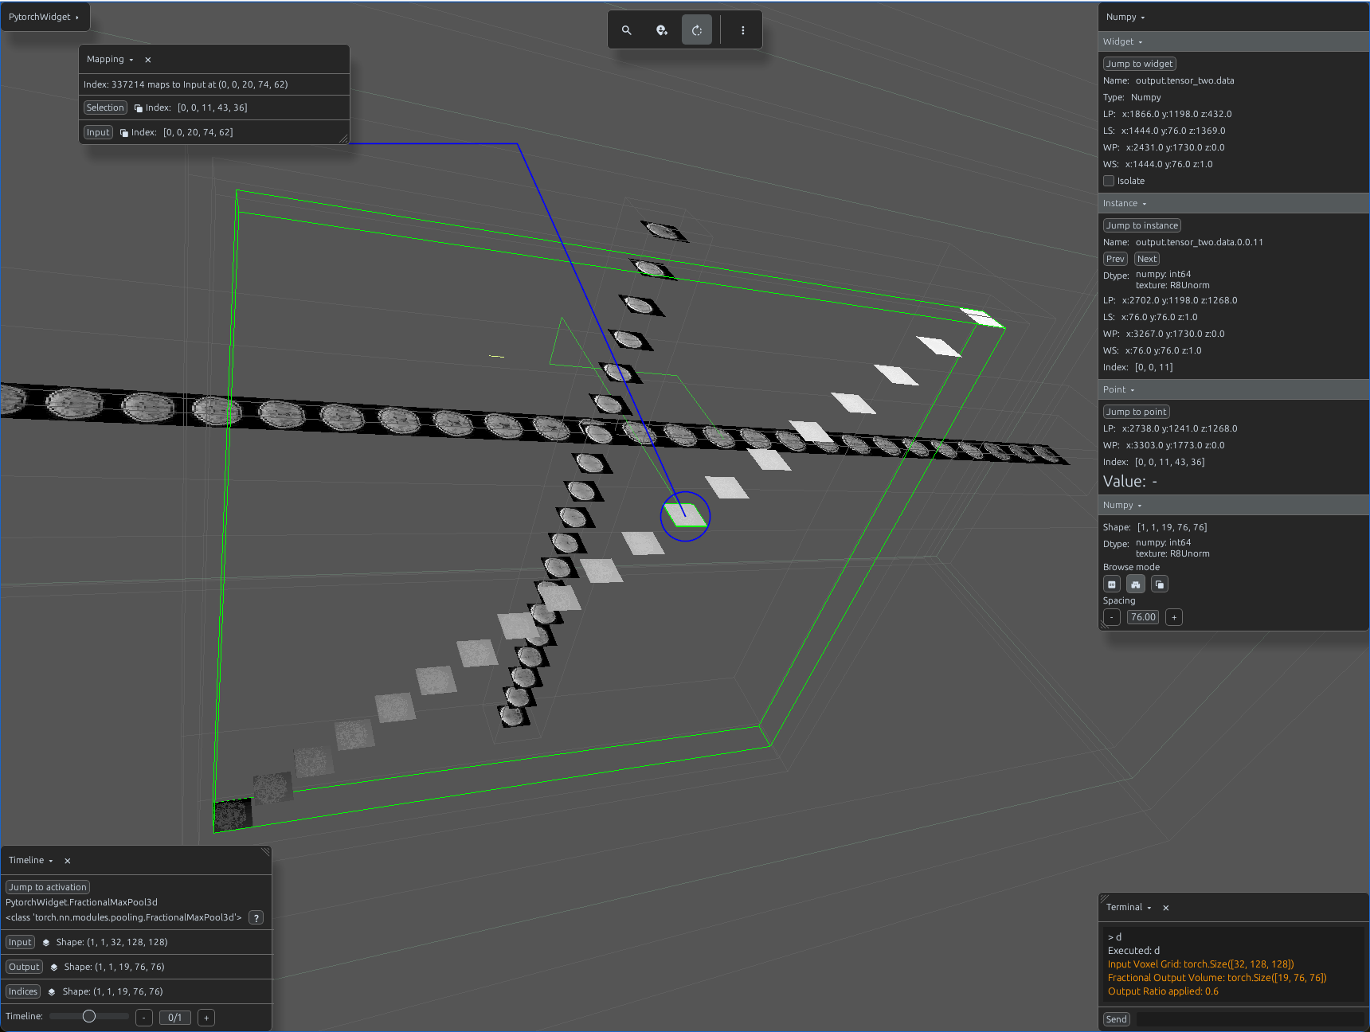Increase Spacing with the plus button
The width and height of the screenshot is (1370, 1032).
tap(1174, 617)
